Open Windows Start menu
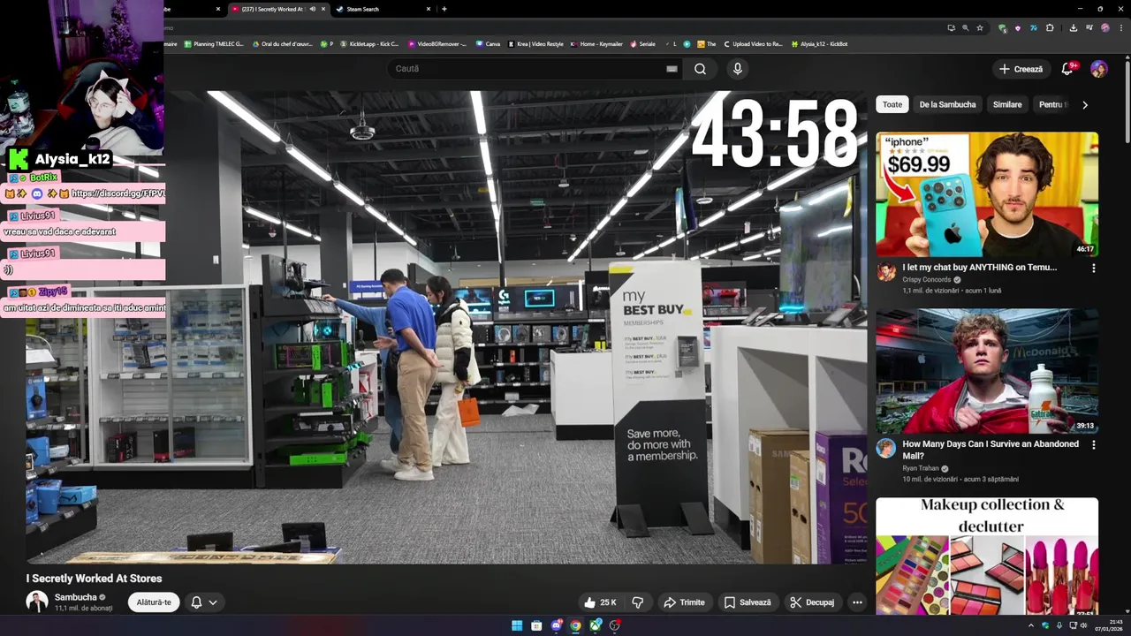The height and width of the screenshot is (636, 1131). (517, 625)
